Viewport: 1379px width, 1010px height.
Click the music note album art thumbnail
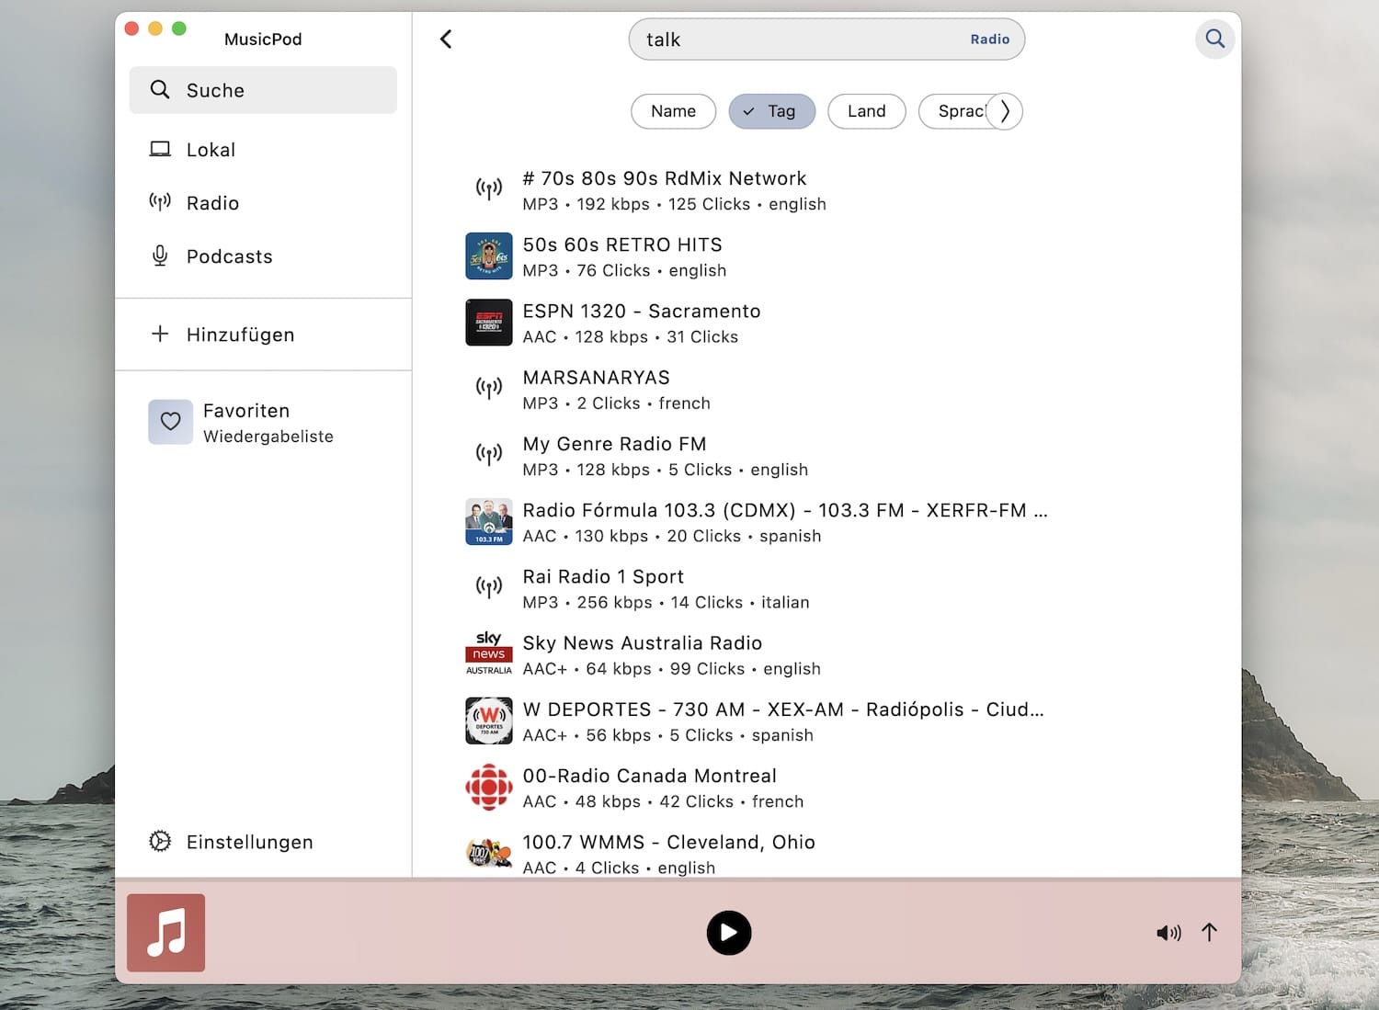[166, 933]
